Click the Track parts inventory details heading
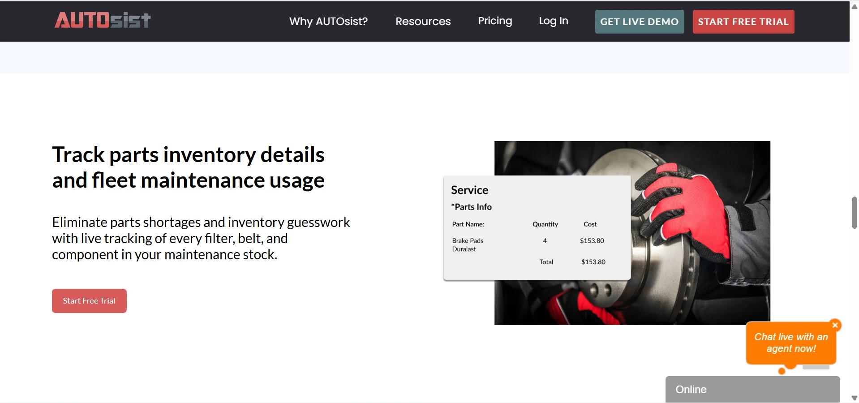 [188, 167]
